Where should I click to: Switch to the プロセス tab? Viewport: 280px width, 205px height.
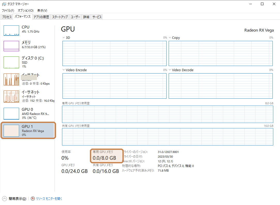[x=7, y=17]
